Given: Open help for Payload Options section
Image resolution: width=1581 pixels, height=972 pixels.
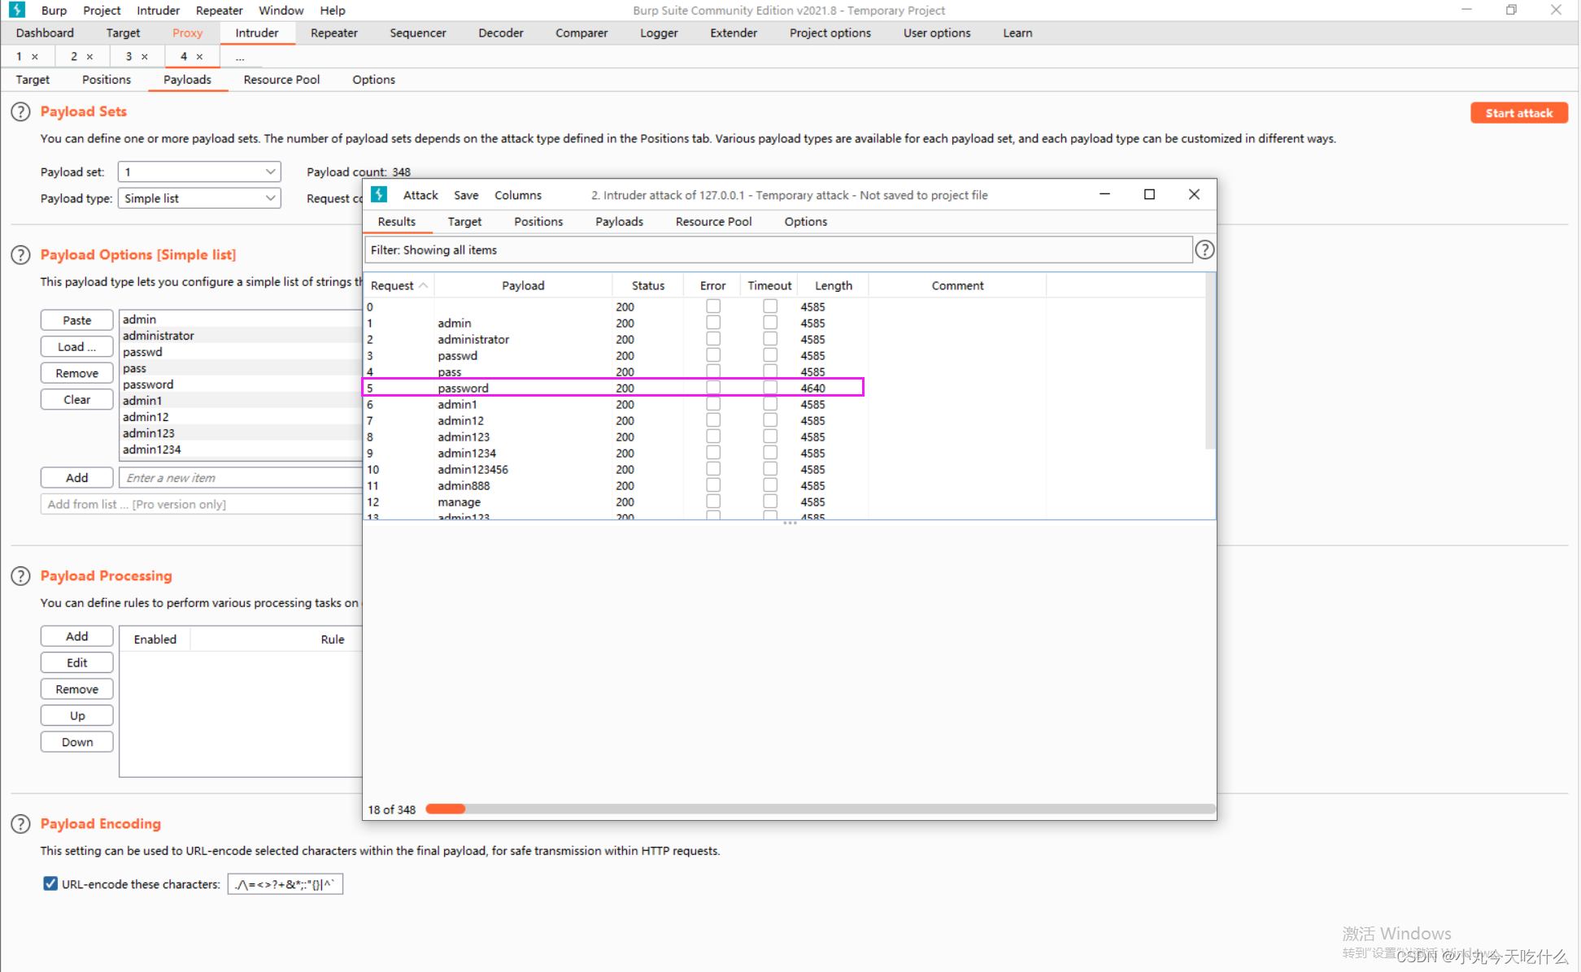Looking at the screenshot, I should [20, 255].
